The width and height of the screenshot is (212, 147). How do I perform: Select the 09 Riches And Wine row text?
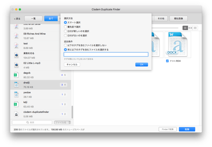click(x=35, y=34)
